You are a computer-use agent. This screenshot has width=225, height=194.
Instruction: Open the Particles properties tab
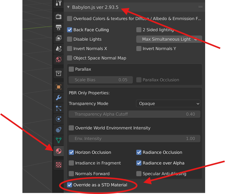tap(59, 108)
